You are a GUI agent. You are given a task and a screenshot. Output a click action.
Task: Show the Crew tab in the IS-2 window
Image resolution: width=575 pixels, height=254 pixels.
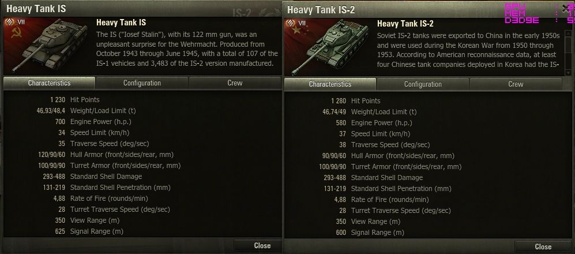pyautogui.click(x=516, y=84)
